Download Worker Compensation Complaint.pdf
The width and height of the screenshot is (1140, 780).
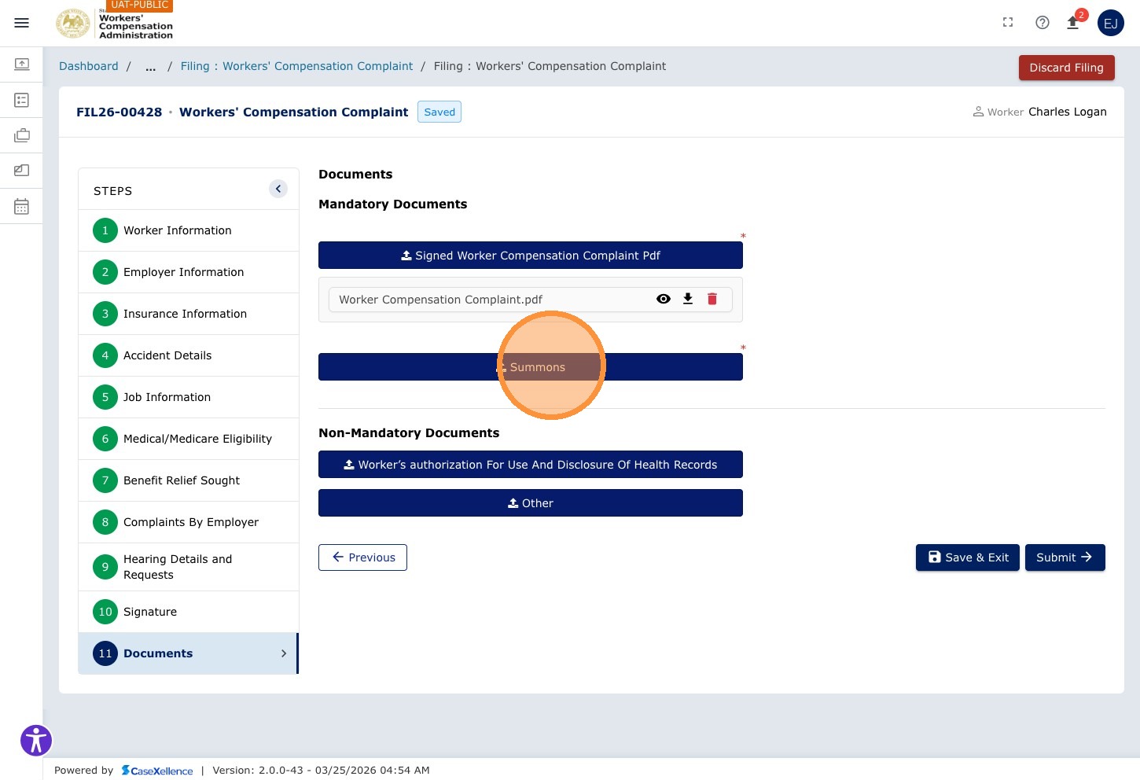point(688,299)
